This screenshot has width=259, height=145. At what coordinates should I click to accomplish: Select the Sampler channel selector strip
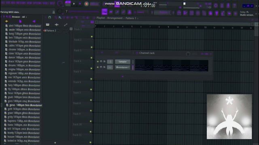pyautogui.click(x=133, y=62)
